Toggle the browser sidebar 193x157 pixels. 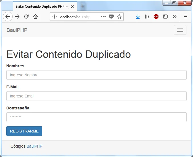[x=165, y=17]
